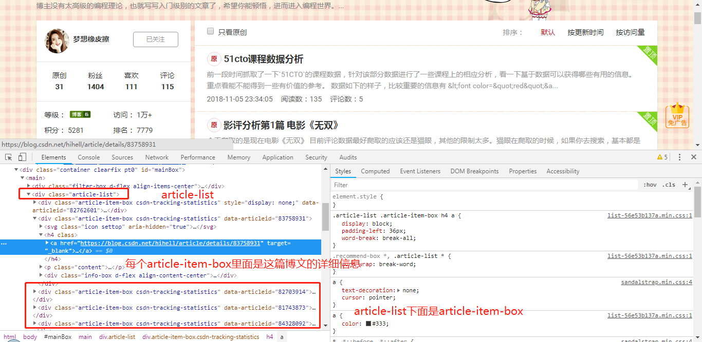Screen dimensions: 702x342
Task: Select div.article-list in breadcrumb bar
Action: pyautogui.click(x=117, y=337)
